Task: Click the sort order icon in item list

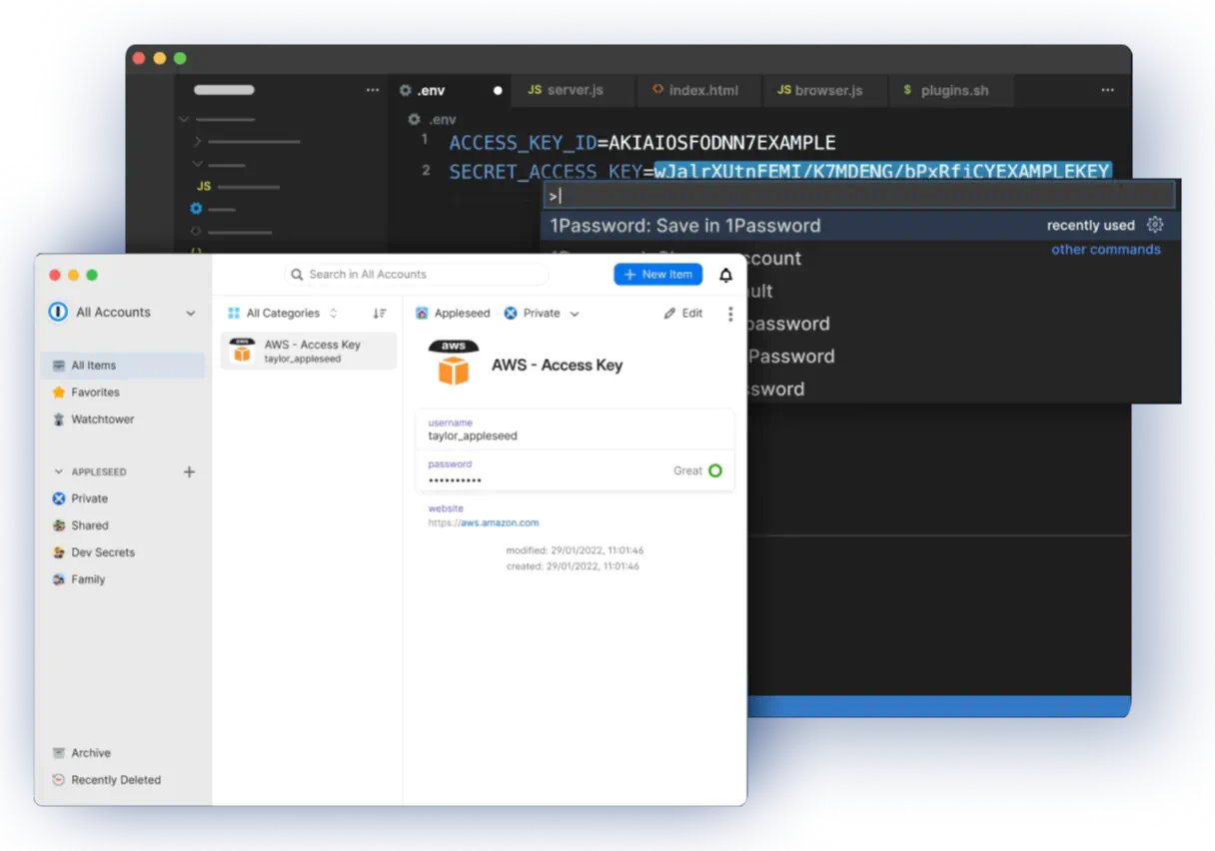Action: (x=380, y=314)
